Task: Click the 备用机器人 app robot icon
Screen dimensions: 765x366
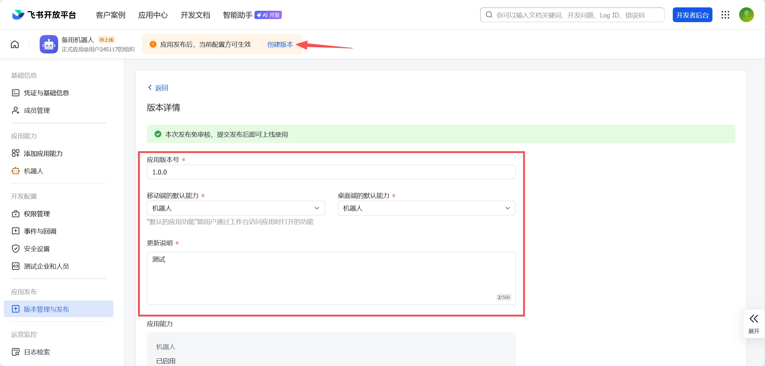Action: (49, 44)
